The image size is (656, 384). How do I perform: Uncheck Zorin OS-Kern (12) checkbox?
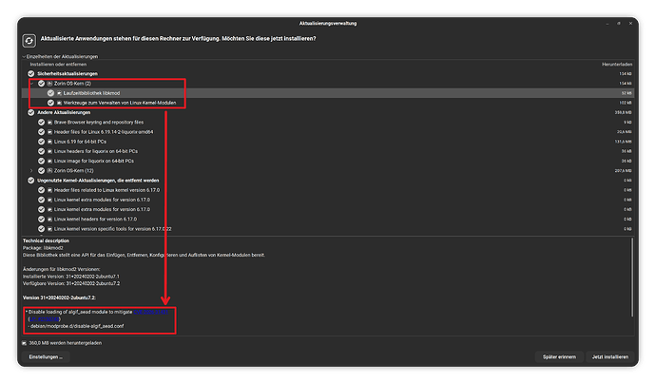pyautogui.click(x=41, y=171)
